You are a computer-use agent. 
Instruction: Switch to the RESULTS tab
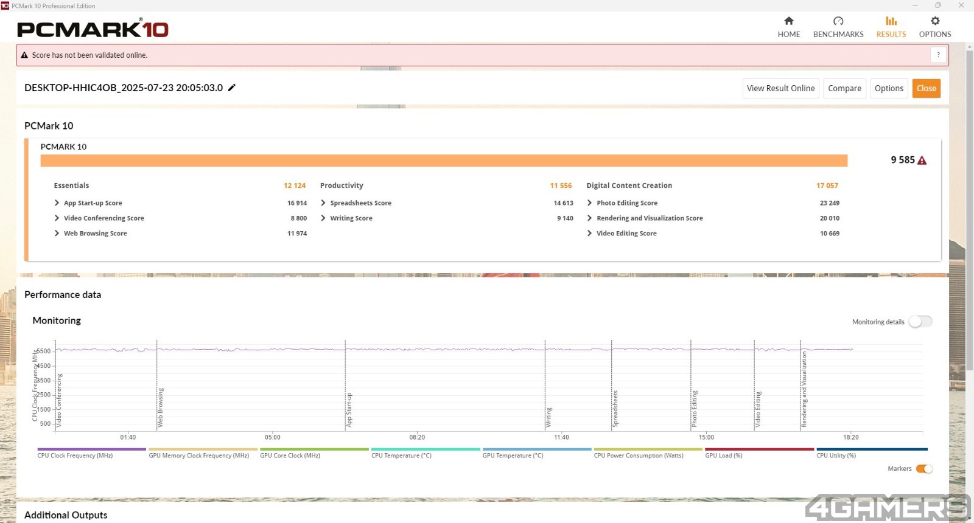(891, 27)
